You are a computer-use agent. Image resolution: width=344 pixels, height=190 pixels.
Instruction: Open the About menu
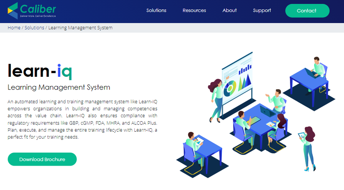click(229, 11)
